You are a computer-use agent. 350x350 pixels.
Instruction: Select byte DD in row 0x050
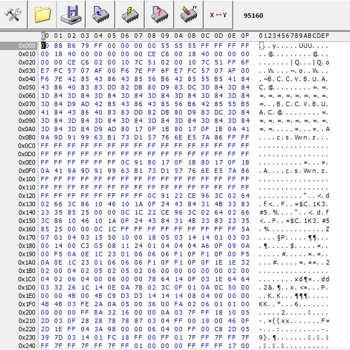tap(112, 87)
